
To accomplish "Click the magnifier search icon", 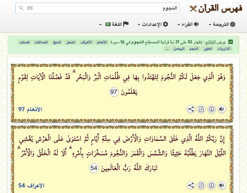I will pos(22,8).
